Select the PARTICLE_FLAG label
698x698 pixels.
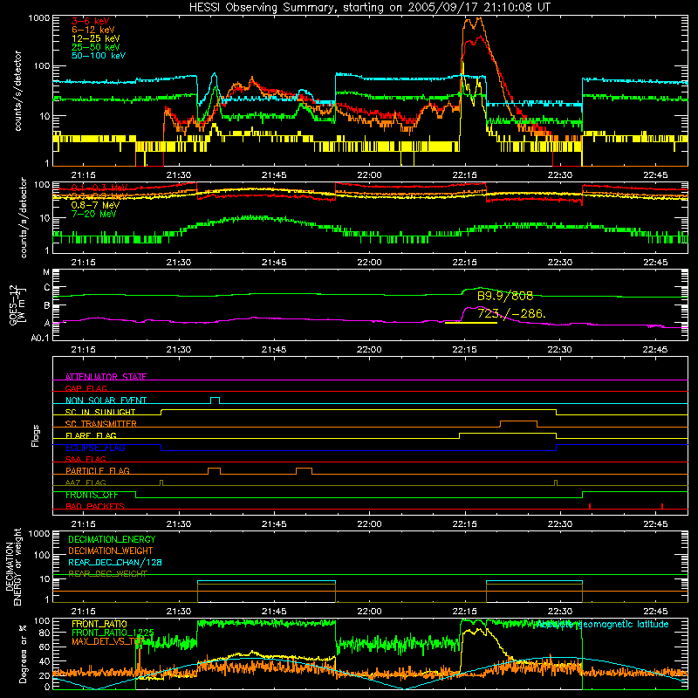tap(98, 471)
